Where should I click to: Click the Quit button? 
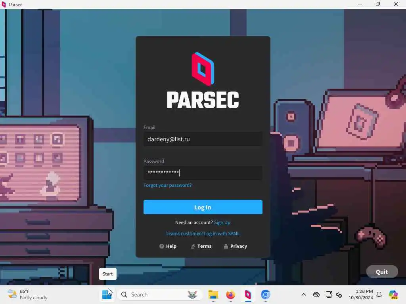coord(382,272)
